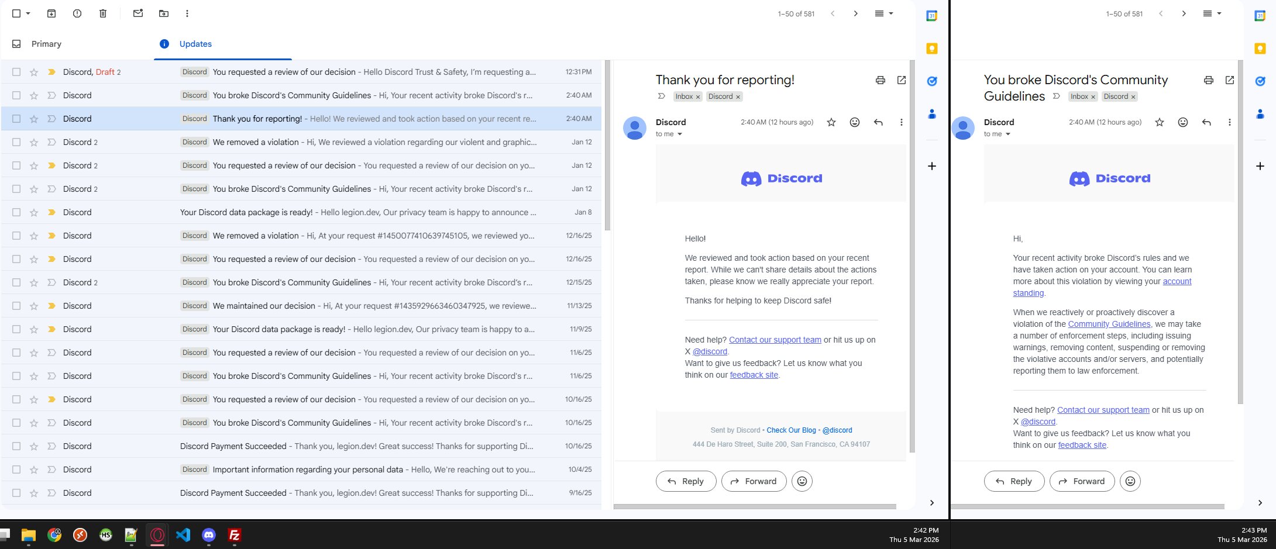Expand 'to me' details in You broke Guidelines email
1276x549 pixels.
1008,134
